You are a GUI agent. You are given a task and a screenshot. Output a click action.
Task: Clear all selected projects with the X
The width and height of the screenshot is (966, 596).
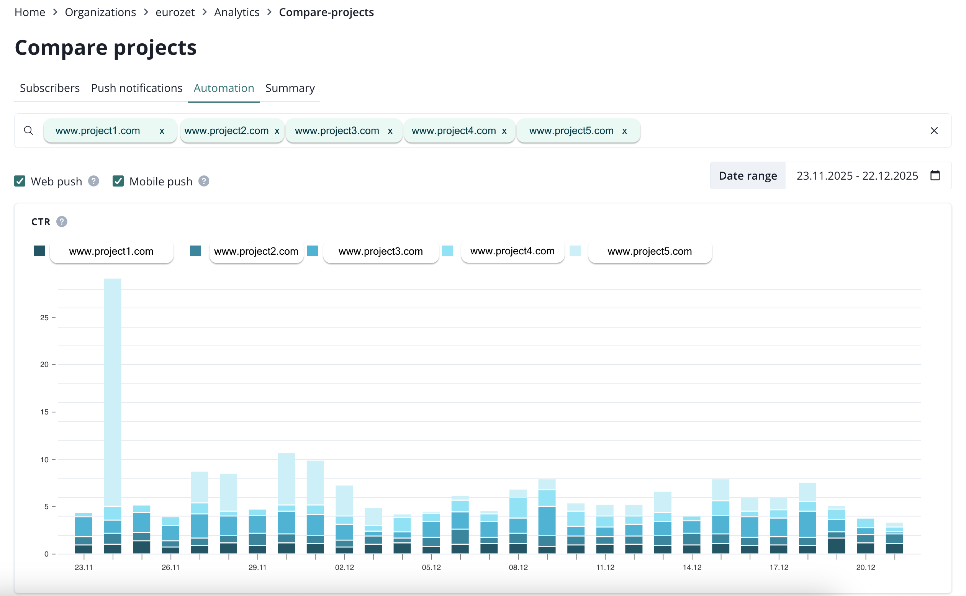coord(934,131)
